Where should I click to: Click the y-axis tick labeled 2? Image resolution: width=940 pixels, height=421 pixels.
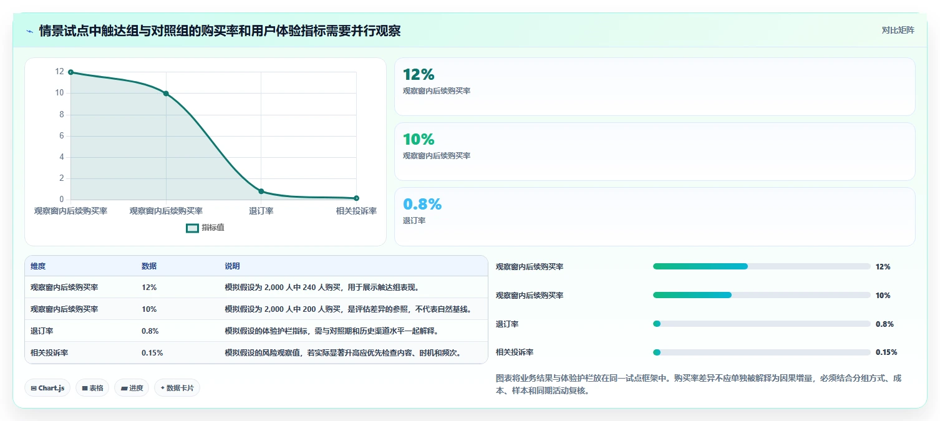[x=62, y=178]
